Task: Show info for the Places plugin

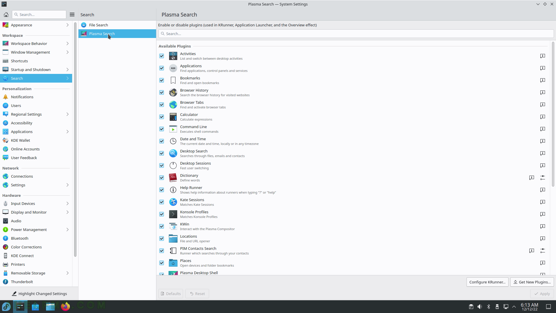Action: (x=543, y=263)
